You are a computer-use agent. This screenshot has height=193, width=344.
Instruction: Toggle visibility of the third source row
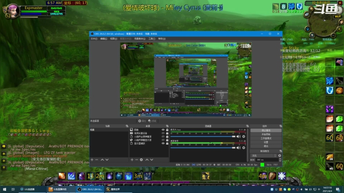point(163,137)
